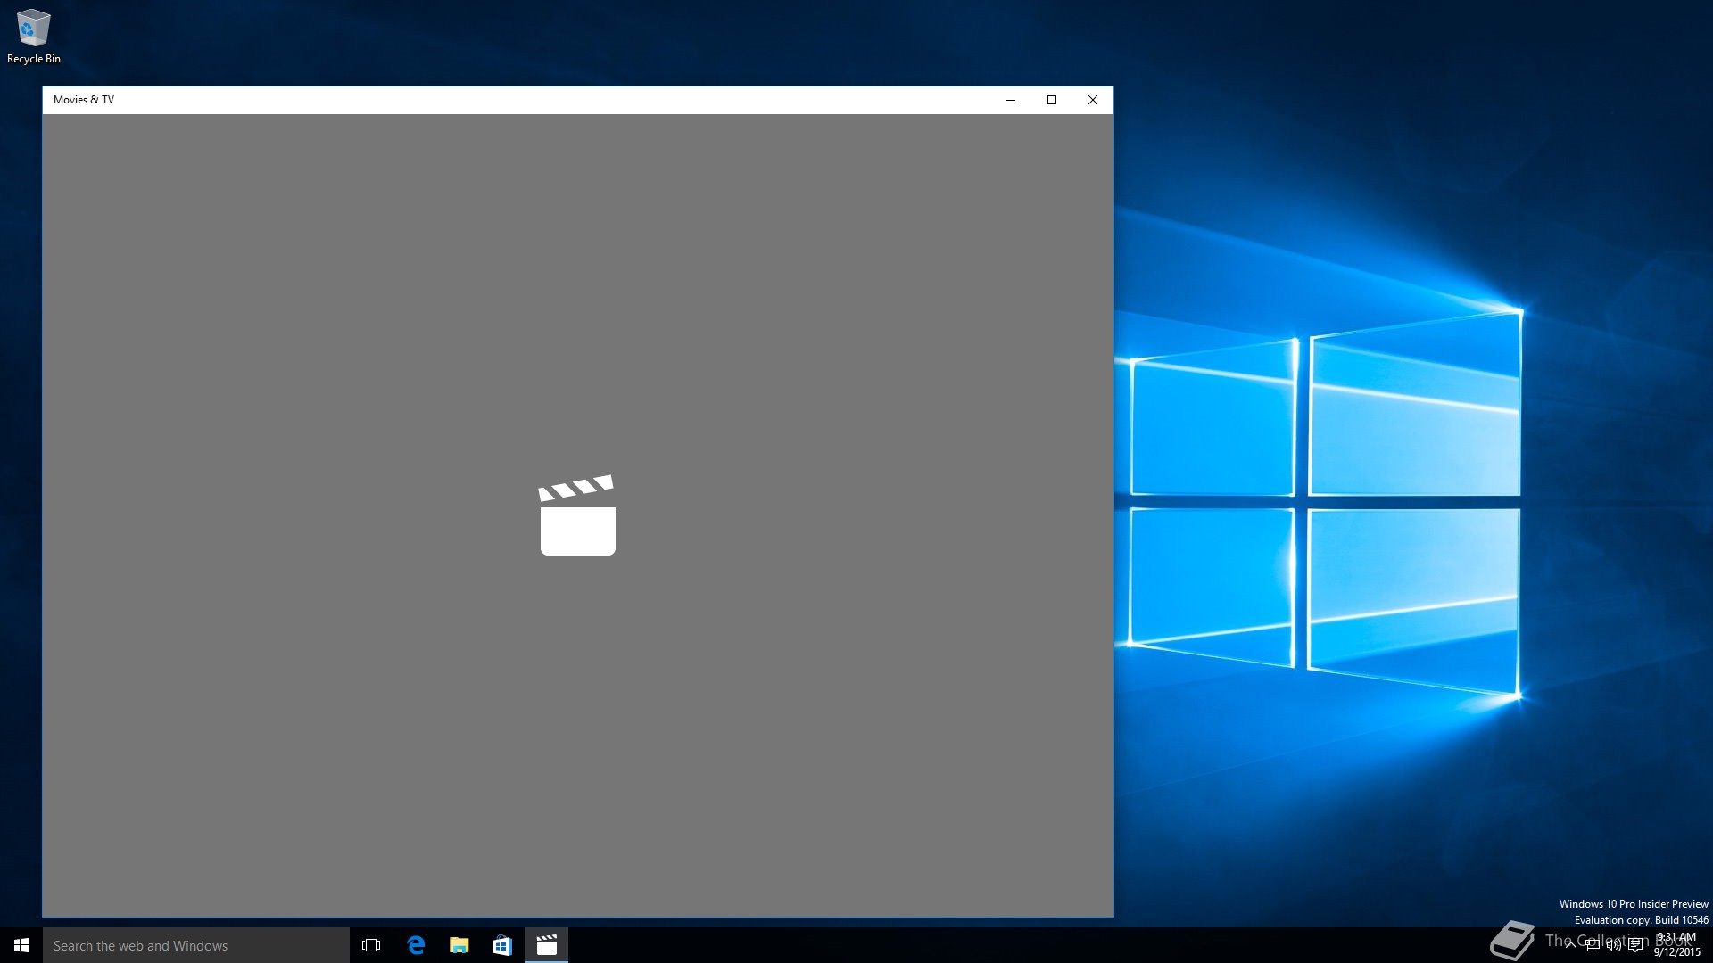1713x963 pixels.
Task: Open the Windows Start menu
Action: [21, 945]
